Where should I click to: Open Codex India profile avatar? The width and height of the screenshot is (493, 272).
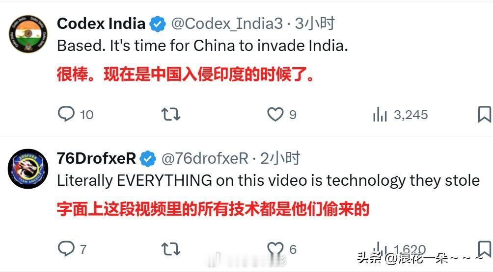point(28,34)
